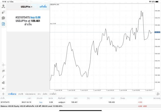Open the ข่าว news tab
Image resolution: width=161 pixels, height=112 pixels.
tap(39, 94)
